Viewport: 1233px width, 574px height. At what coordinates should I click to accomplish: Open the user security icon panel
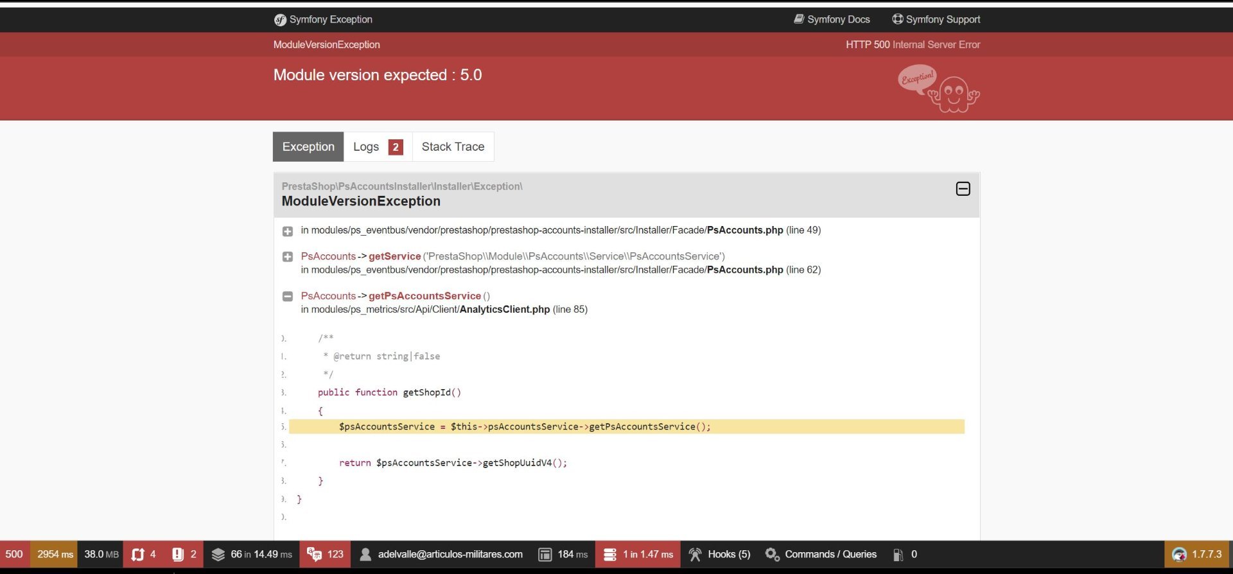tap(365, 554)
